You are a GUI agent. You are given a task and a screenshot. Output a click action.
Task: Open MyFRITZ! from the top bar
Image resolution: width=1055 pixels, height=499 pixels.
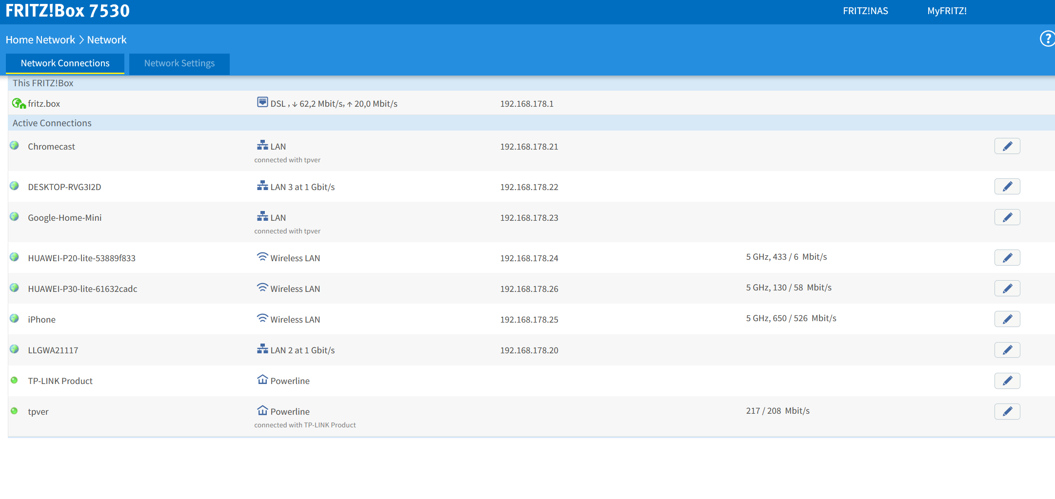click(x=947, y=11)
